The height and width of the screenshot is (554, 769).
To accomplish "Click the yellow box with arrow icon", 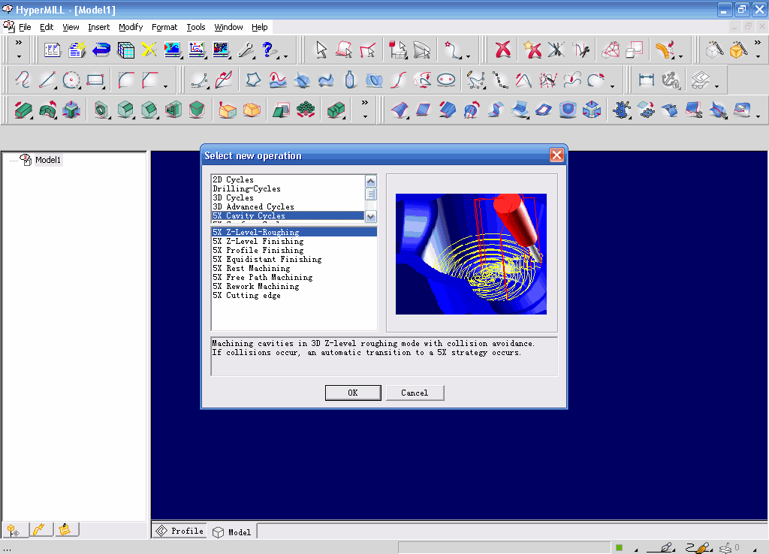I will point(227,110).
